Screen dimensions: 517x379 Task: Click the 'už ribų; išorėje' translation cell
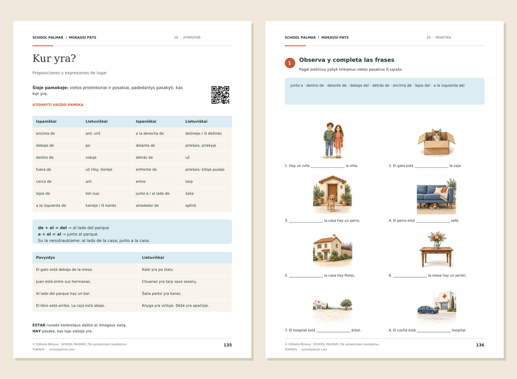[107, 170]
